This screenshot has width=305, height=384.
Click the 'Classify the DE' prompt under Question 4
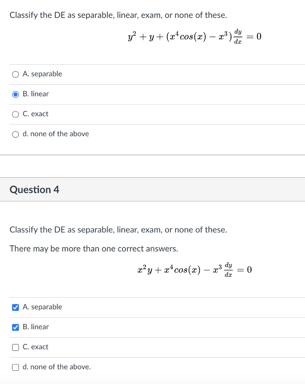click(118, 230)
